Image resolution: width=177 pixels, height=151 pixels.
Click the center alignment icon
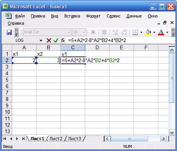click(104, 32)
